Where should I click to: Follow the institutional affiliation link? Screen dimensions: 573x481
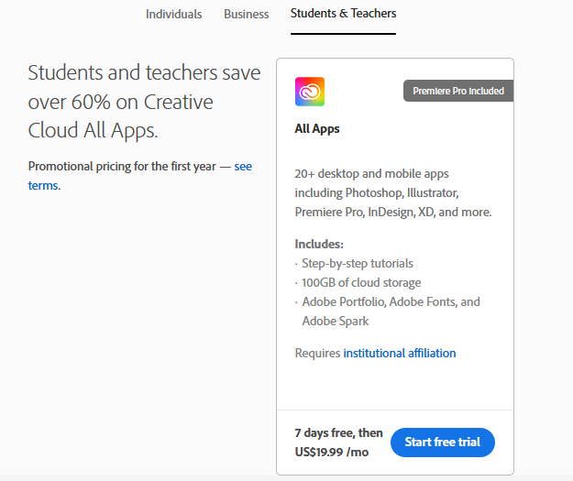(x=400, y=353)
